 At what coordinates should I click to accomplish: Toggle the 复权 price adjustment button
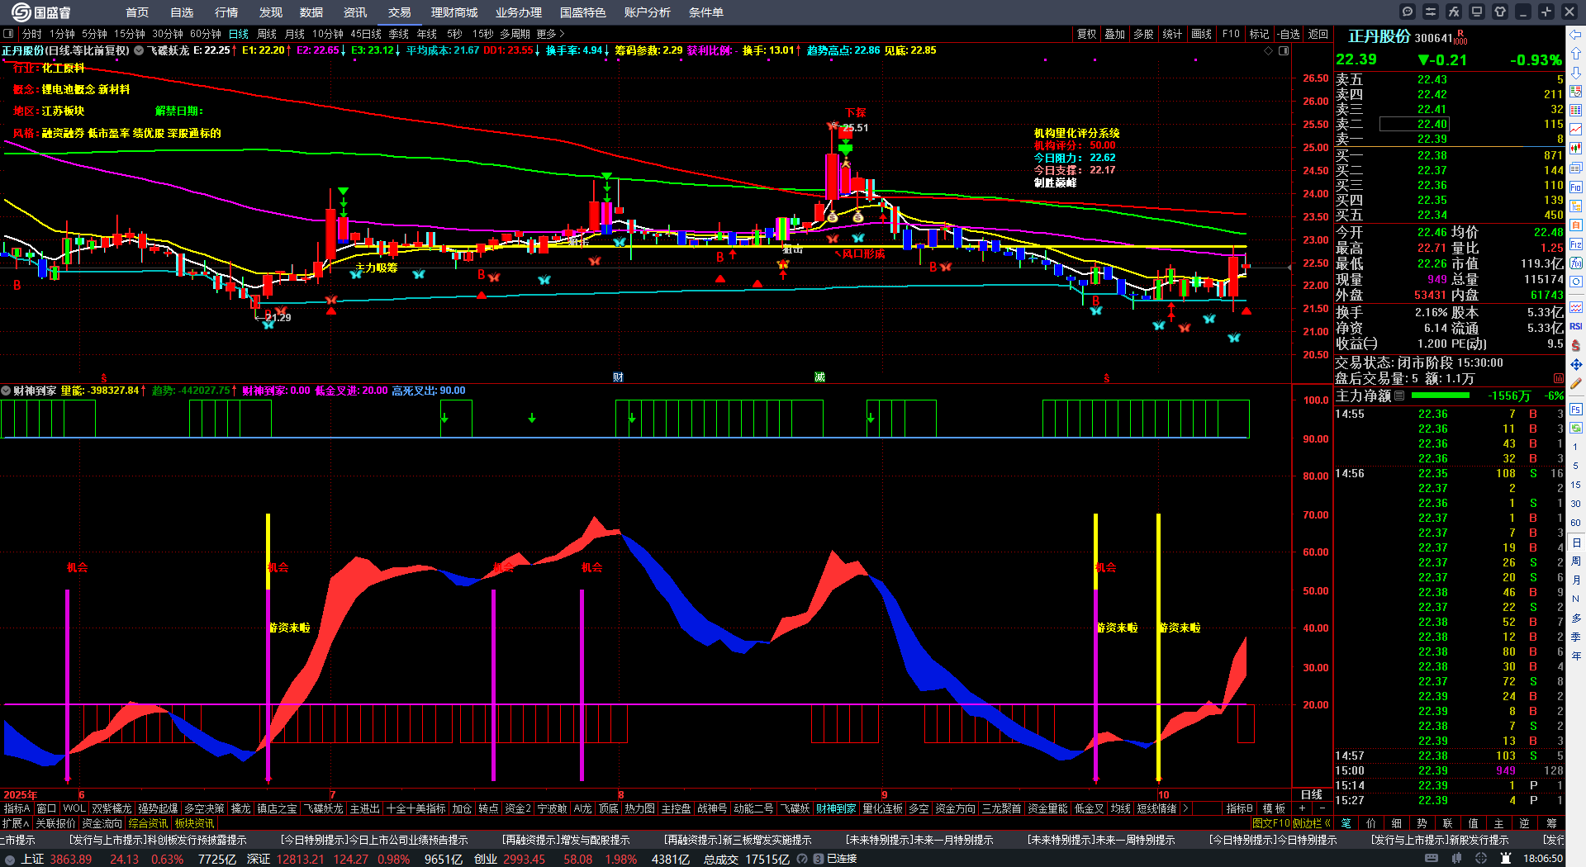point(1086,34)
